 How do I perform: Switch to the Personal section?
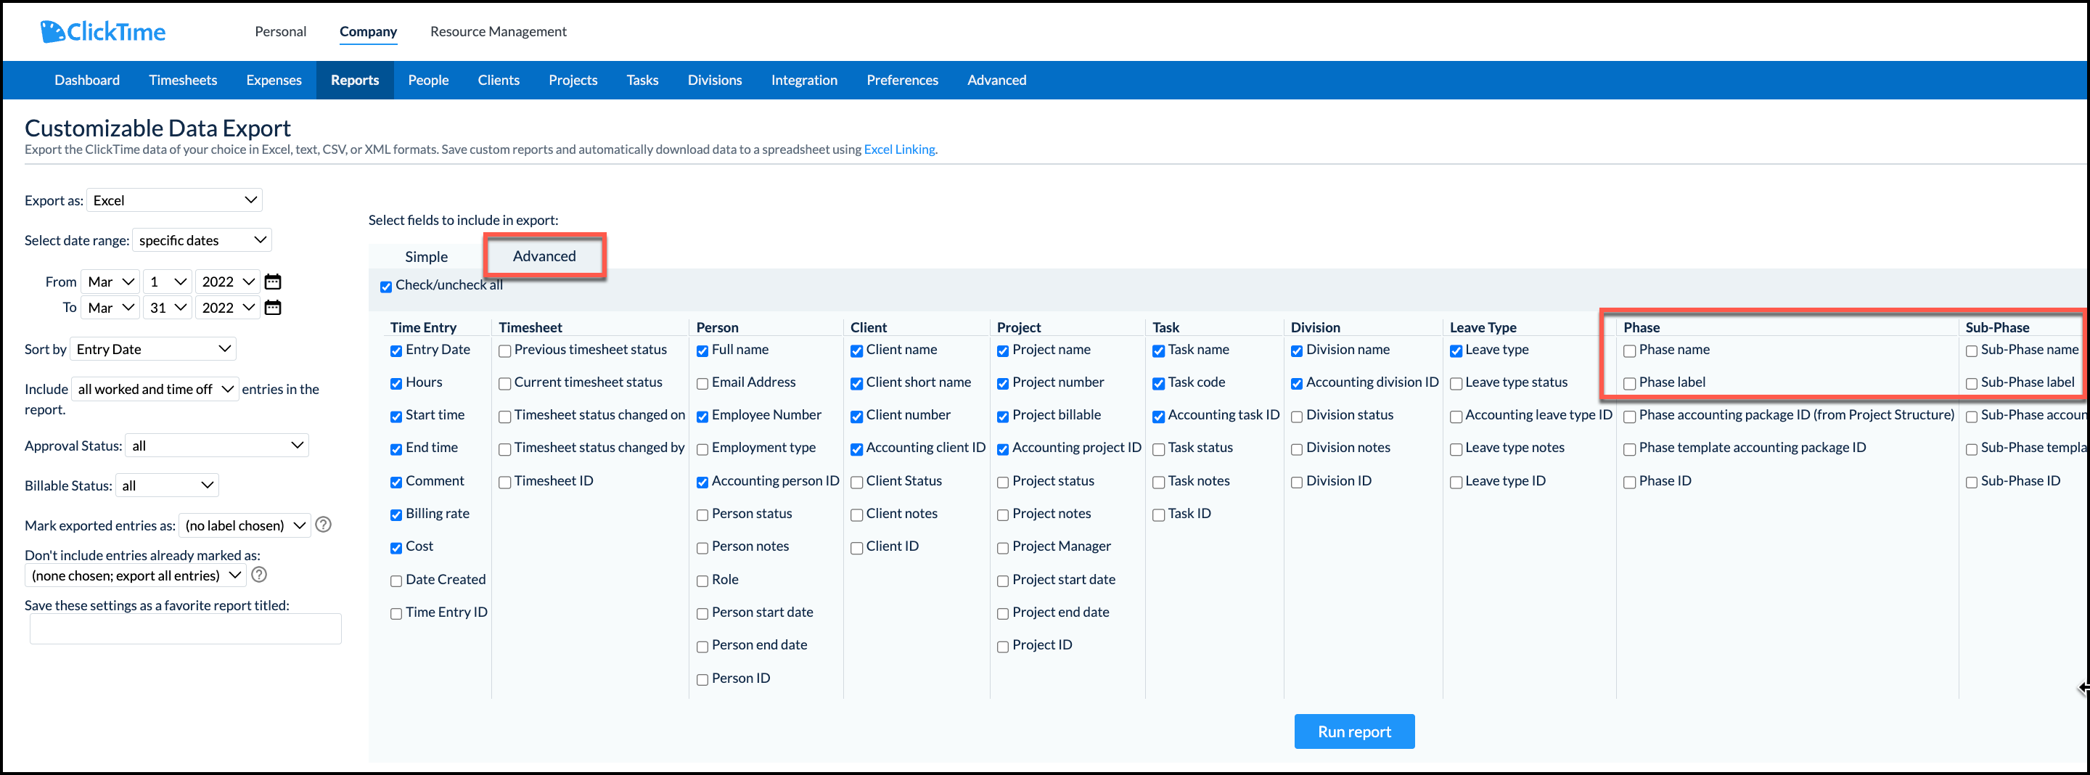tap(281, 32)
